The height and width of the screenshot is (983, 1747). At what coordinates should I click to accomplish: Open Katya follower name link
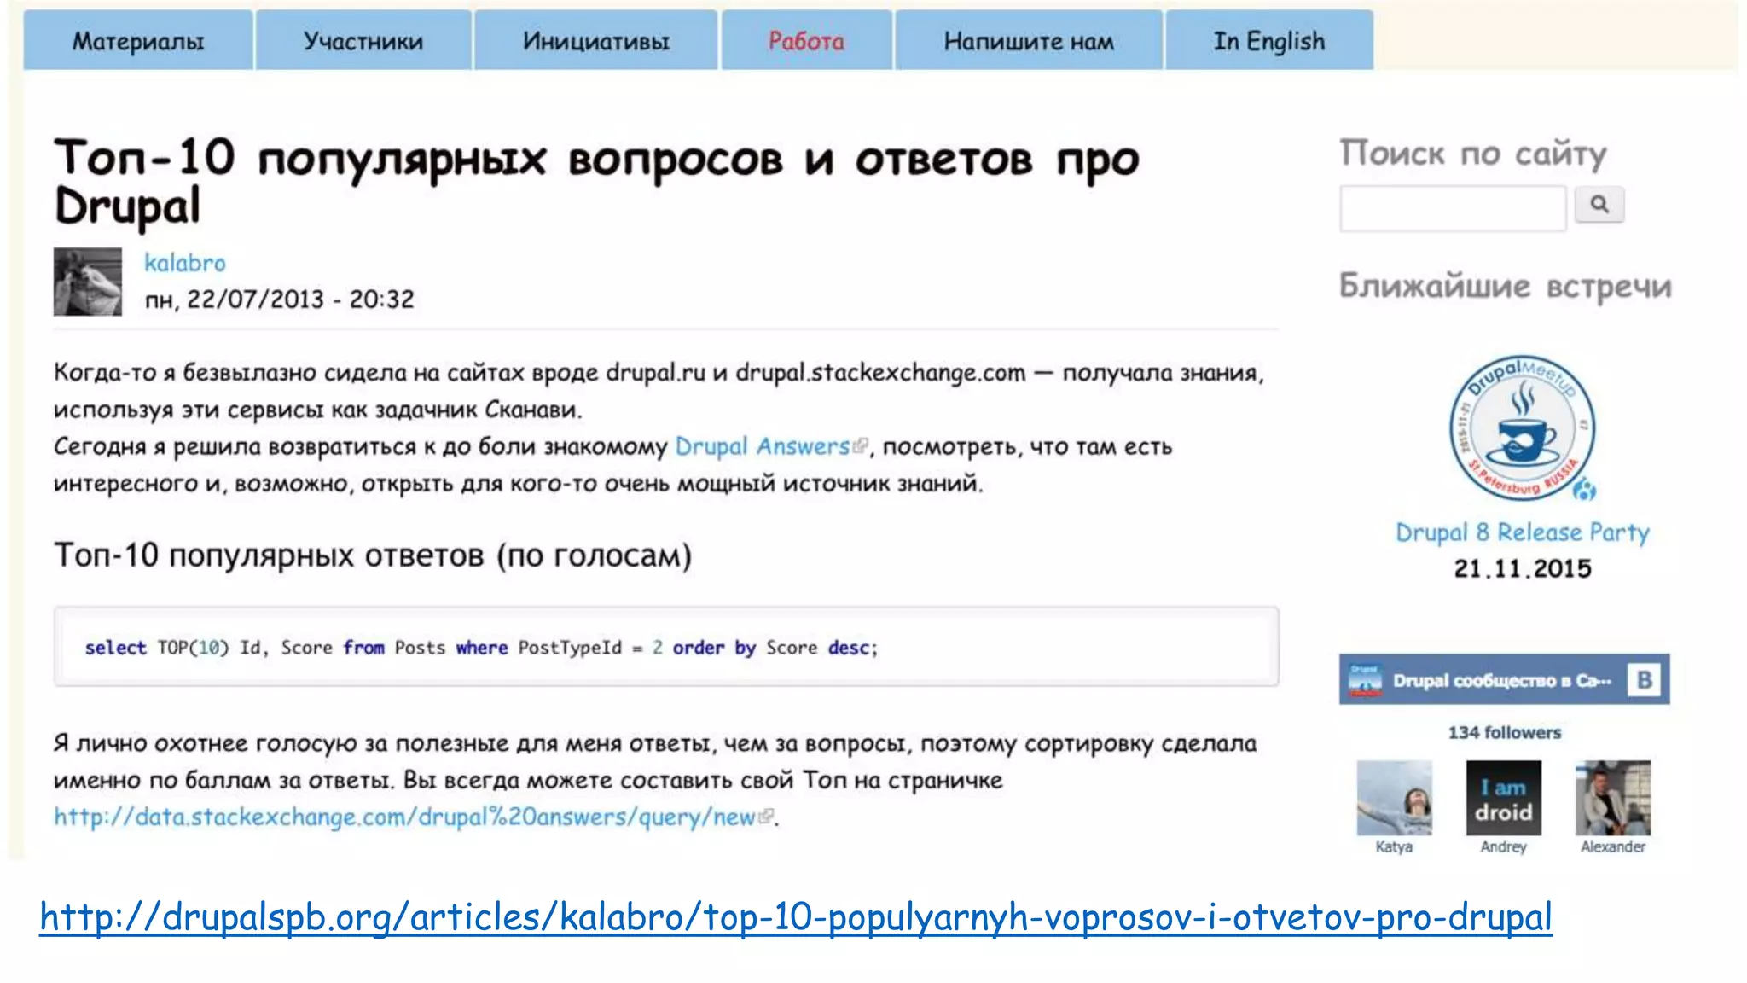[1394, 846]
